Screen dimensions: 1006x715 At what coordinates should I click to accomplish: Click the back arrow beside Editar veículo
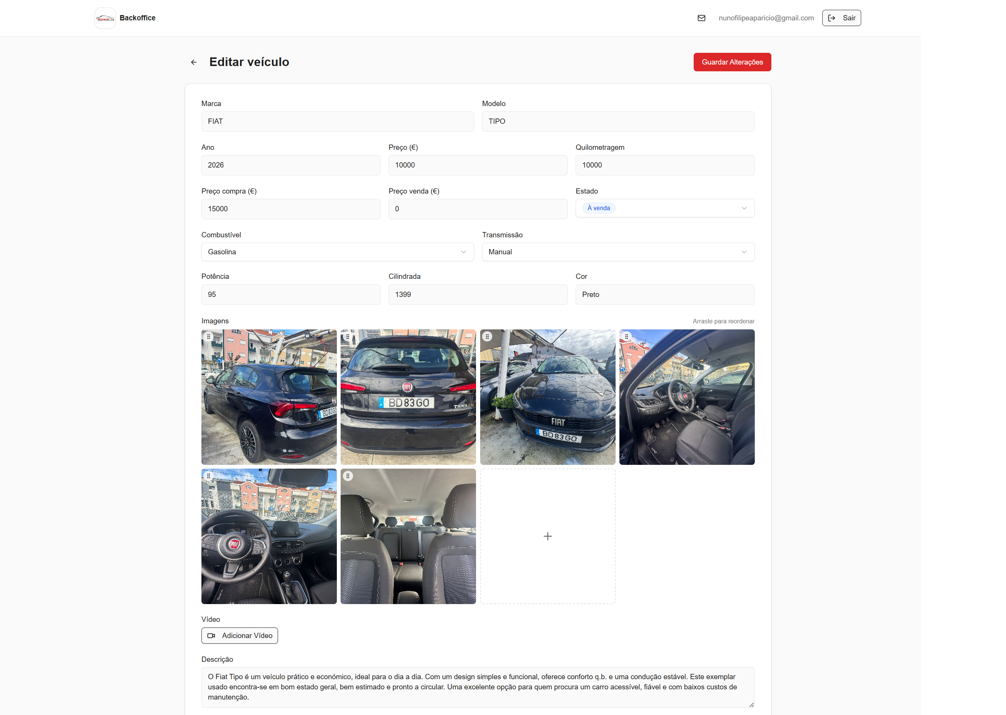[194, 62]
